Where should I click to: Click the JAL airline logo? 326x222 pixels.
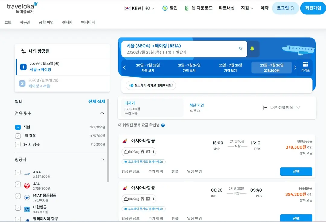[27, 186]
